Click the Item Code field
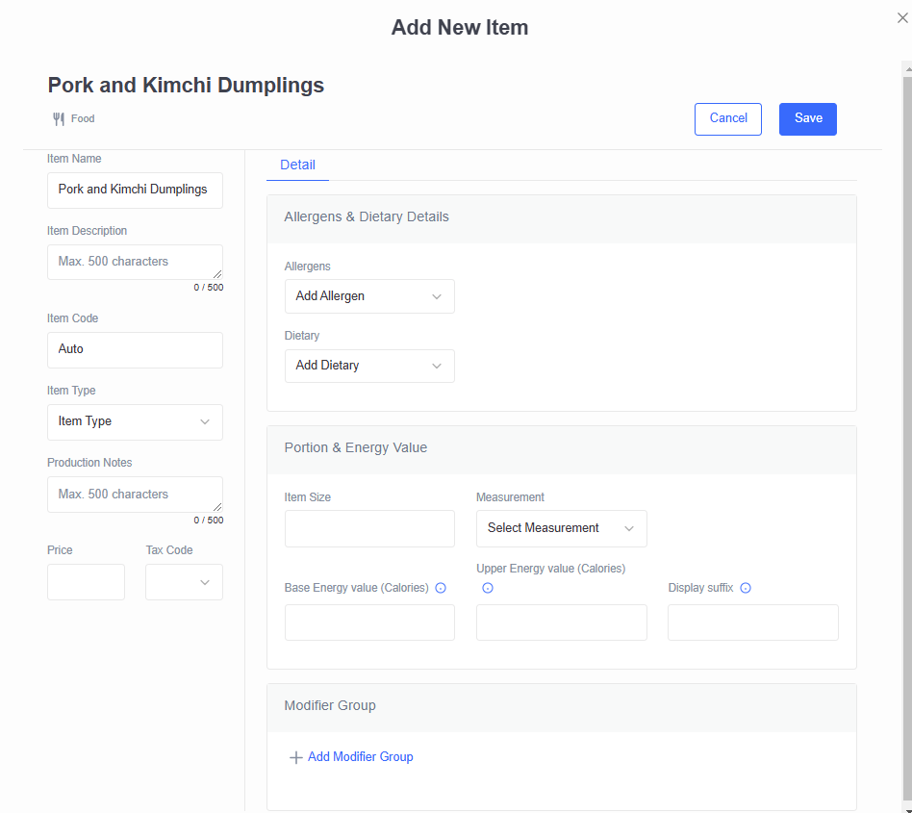 click(x=135, y=350)
